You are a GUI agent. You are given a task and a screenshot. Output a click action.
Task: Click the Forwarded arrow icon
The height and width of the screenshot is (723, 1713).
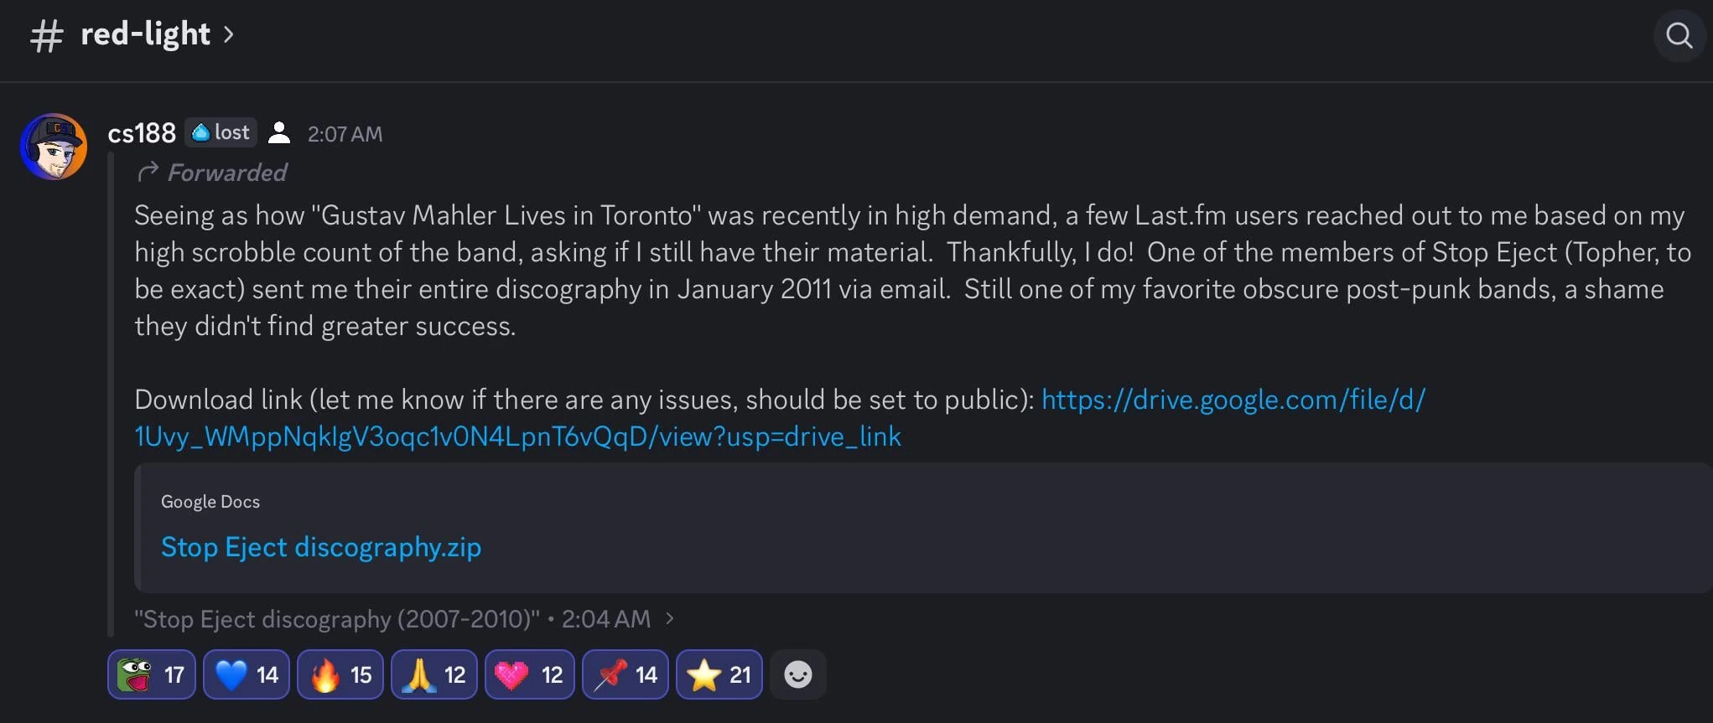[148, 172]
